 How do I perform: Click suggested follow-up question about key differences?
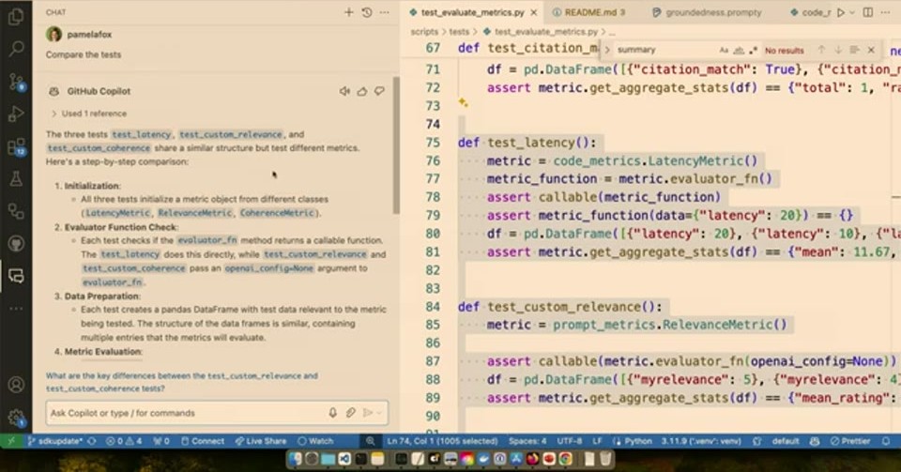pyautogui.click(x=182, y=382)
